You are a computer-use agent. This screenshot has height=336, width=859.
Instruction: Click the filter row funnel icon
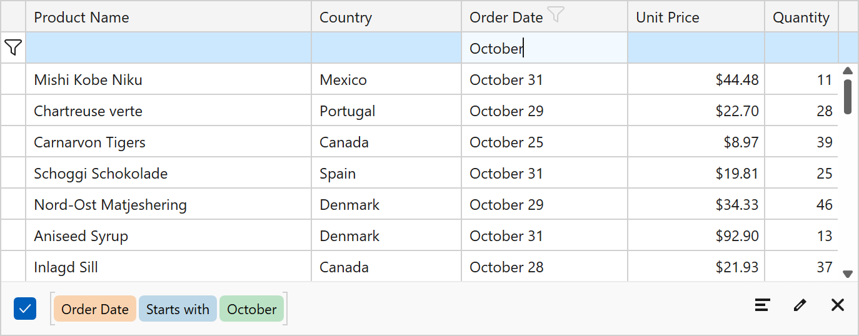click(13, 47)
